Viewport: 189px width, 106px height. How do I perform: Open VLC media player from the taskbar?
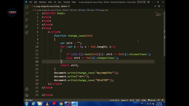pyautogui.click(x=47, y=104)
